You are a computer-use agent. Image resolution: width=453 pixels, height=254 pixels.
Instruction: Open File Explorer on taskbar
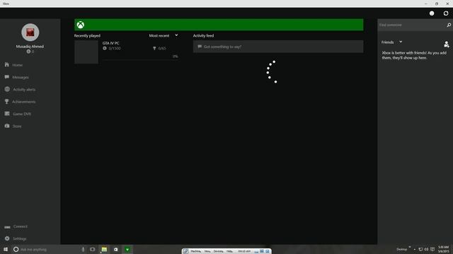(x=104, y=249)
